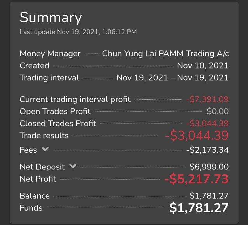Image resolution: width=248 pixels, height=225 pixels.
Task: Click the Trade results label
Action: coord(44,136)
